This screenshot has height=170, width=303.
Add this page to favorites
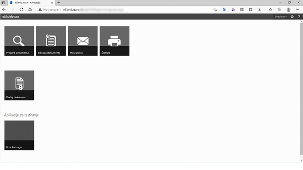215,9
